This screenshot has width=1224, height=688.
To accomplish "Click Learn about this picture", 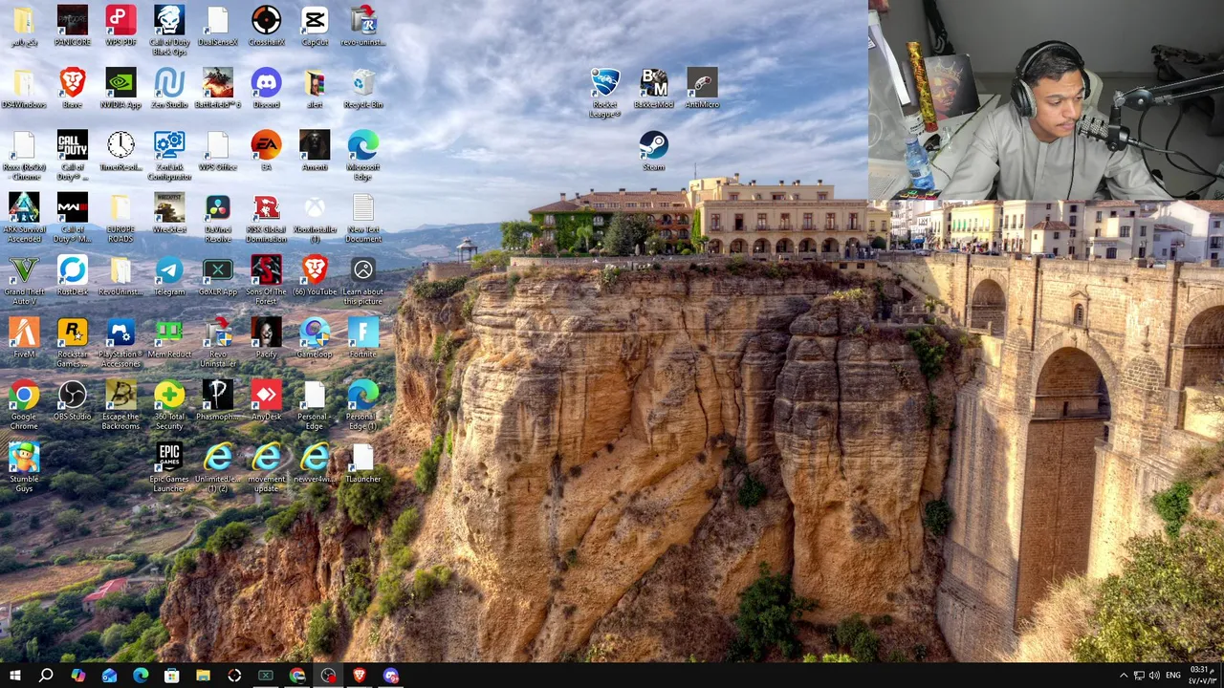I will click(x=363, y=279).
